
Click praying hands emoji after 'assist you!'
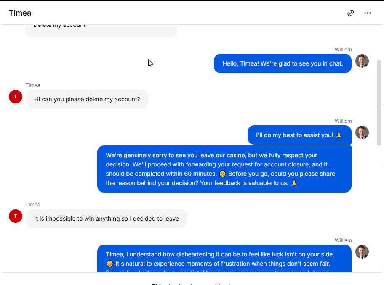(339, 135)
